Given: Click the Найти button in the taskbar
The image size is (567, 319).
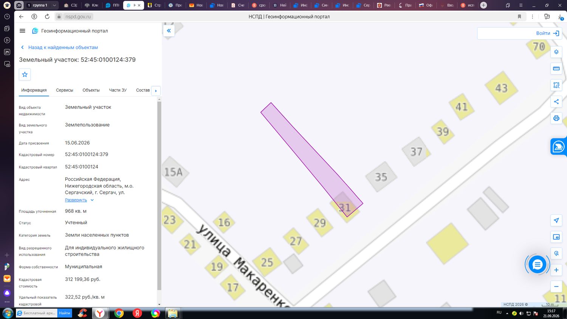Looking at the screenshot, I should click(65, 313).
